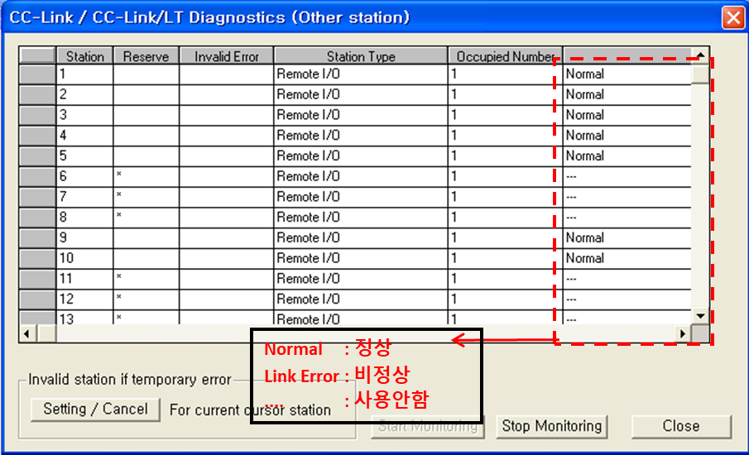
Task: Select row header for station 5
Action: click(37, 156)
